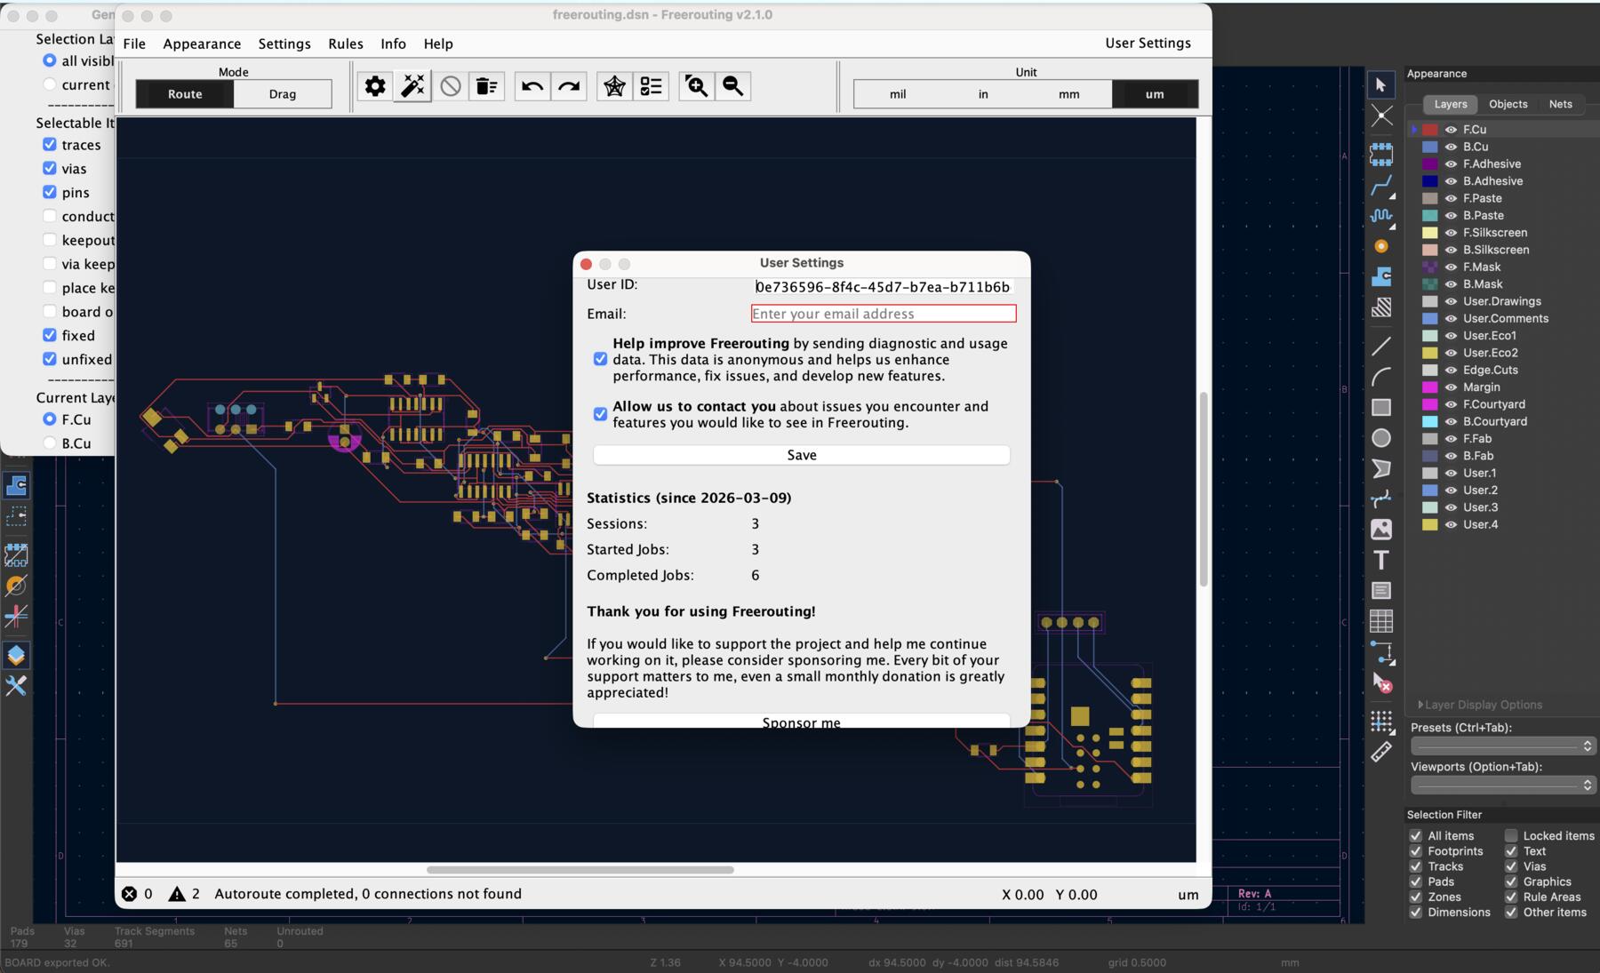The width and height of the screenshot is (1600, 973).
Task: Toggle the fixed items checkbox
Action: click(50, 335)
